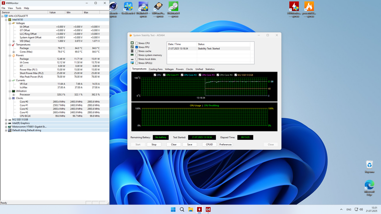Expand the Intel(R) Graphics node

[6, 123]
